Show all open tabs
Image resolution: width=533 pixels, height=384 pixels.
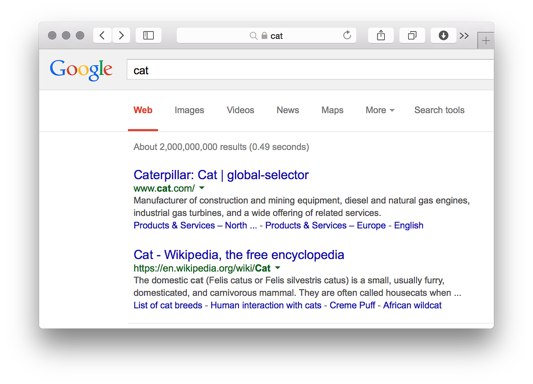412,35
